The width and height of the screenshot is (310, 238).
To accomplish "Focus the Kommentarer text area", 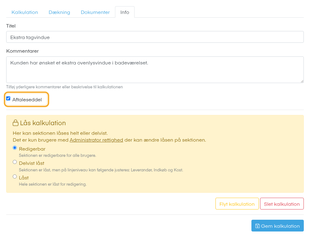I will [x=155, y=70].
